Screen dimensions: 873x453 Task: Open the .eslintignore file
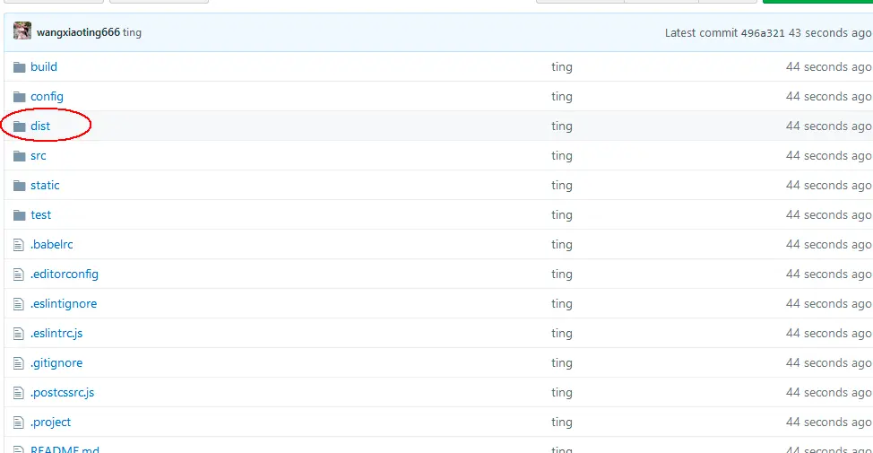pyautogui.click(x=64, y=303)
